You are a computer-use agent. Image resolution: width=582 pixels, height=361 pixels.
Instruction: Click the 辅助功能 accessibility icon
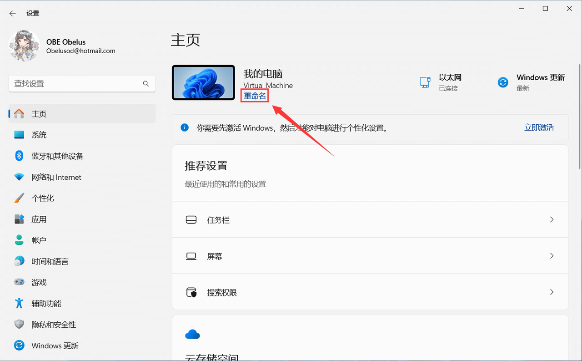pos(19,303)
